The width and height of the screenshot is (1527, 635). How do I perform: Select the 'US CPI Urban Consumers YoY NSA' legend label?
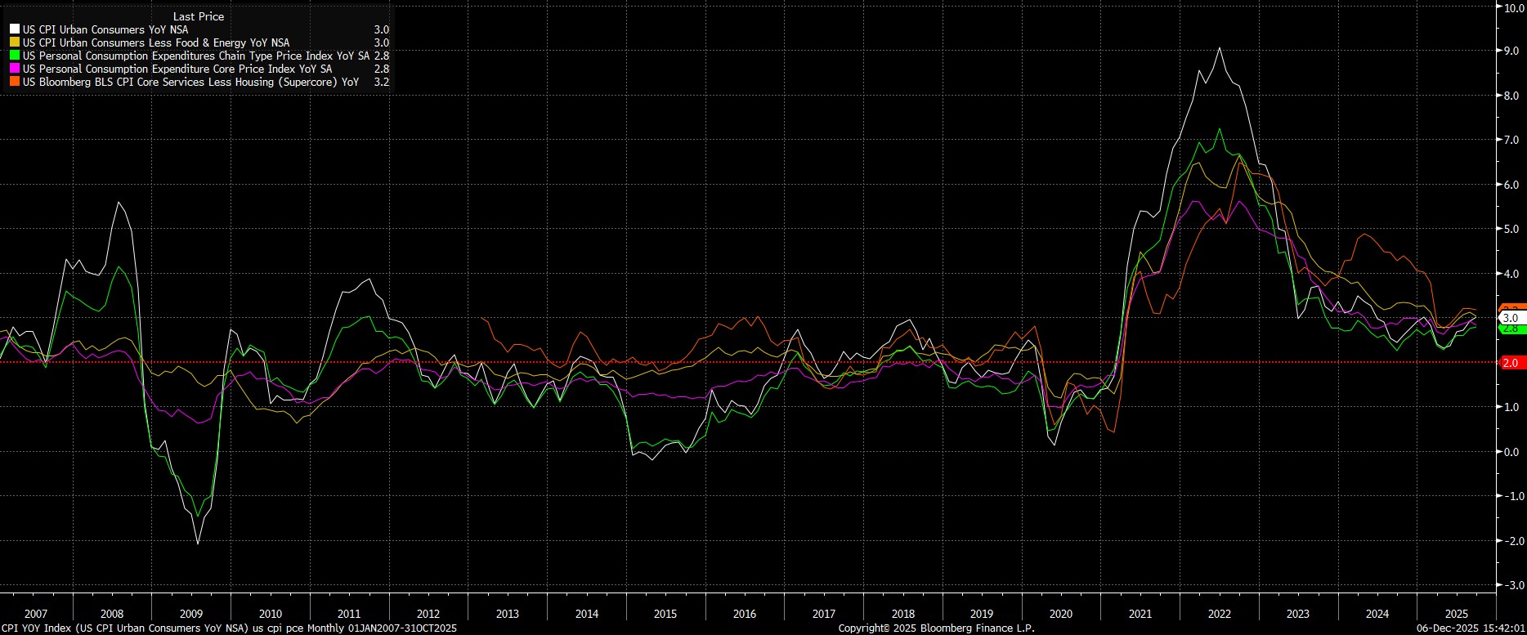pos(105,29)
